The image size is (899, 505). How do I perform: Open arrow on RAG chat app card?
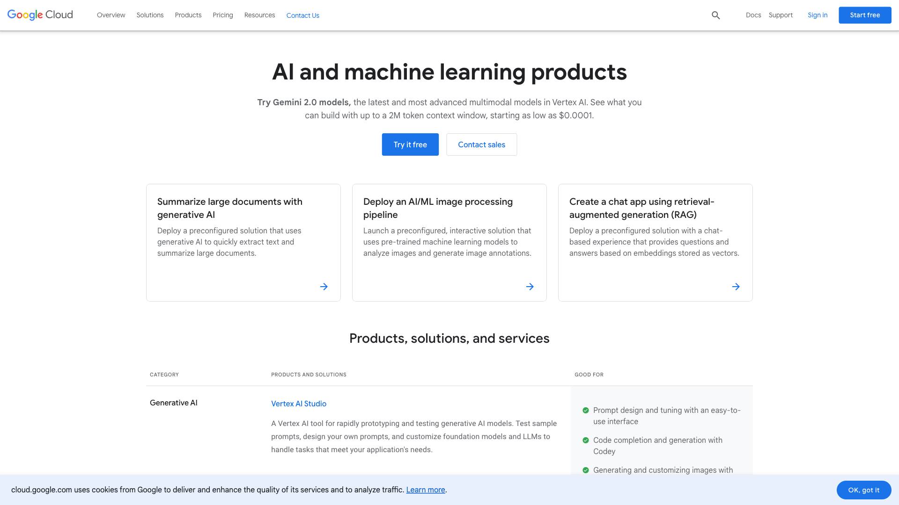coord(736,287)
